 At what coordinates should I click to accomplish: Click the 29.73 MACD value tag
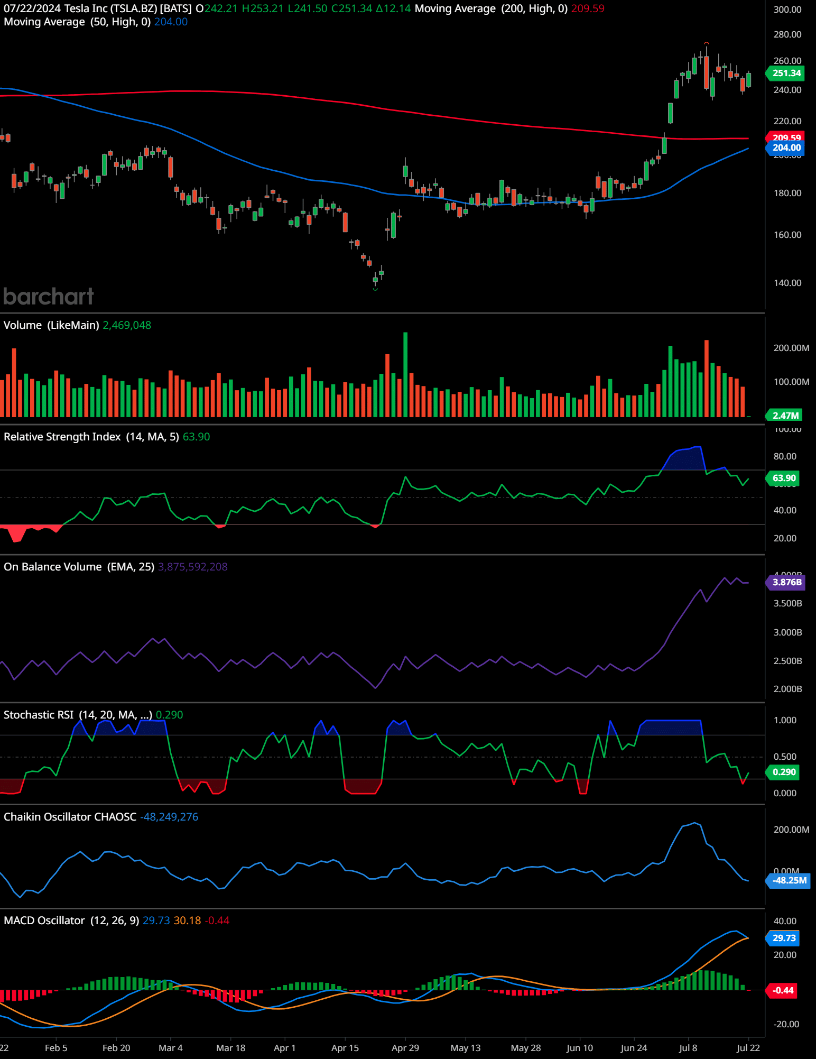783,938
